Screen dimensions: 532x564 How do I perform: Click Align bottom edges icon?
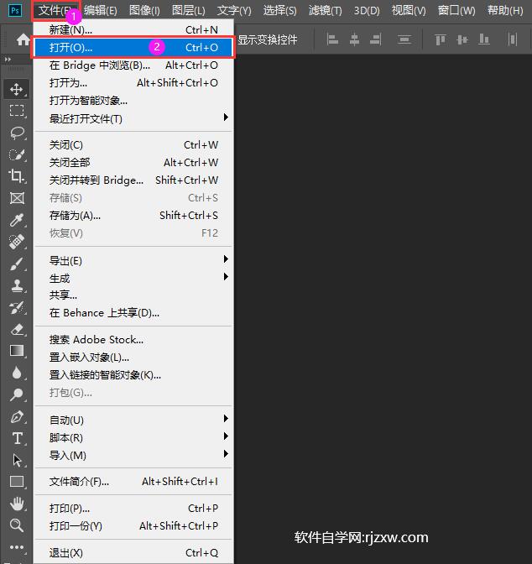(x=484, y=39)
